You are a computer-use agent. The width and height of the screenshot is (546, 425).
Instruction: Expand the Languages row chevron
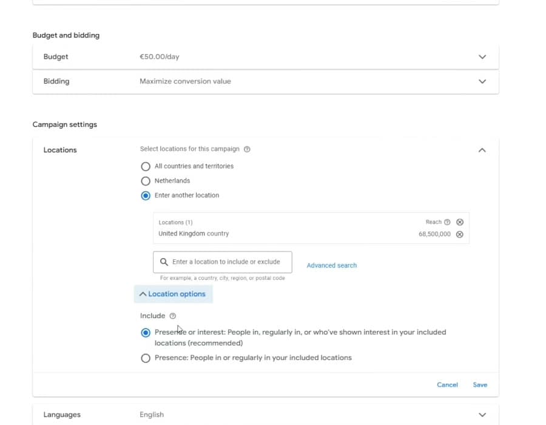coord(482,415)
